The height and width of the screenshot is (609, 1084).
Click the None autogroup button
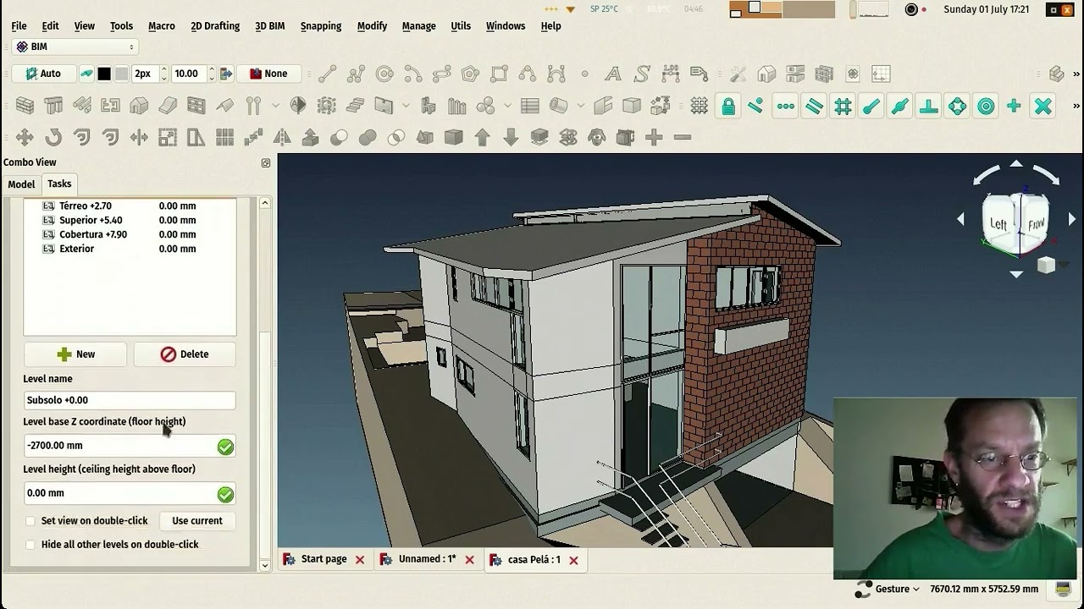click(x=268, y=74)
